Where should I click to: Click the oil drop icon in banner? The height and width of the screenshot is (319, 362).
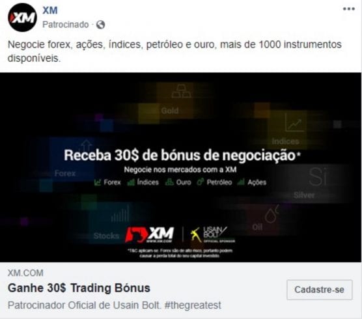pyautogui.click(x=271, y=214)
